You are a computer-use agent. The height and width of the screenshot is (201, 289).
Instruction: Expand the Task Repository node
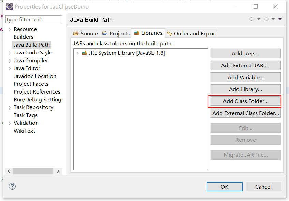10,108
